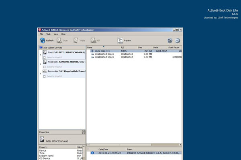241x160 pixels.
Task: Click the second Unallocated Space icon (1.59 MB)
Action: [x=92, y=57]
